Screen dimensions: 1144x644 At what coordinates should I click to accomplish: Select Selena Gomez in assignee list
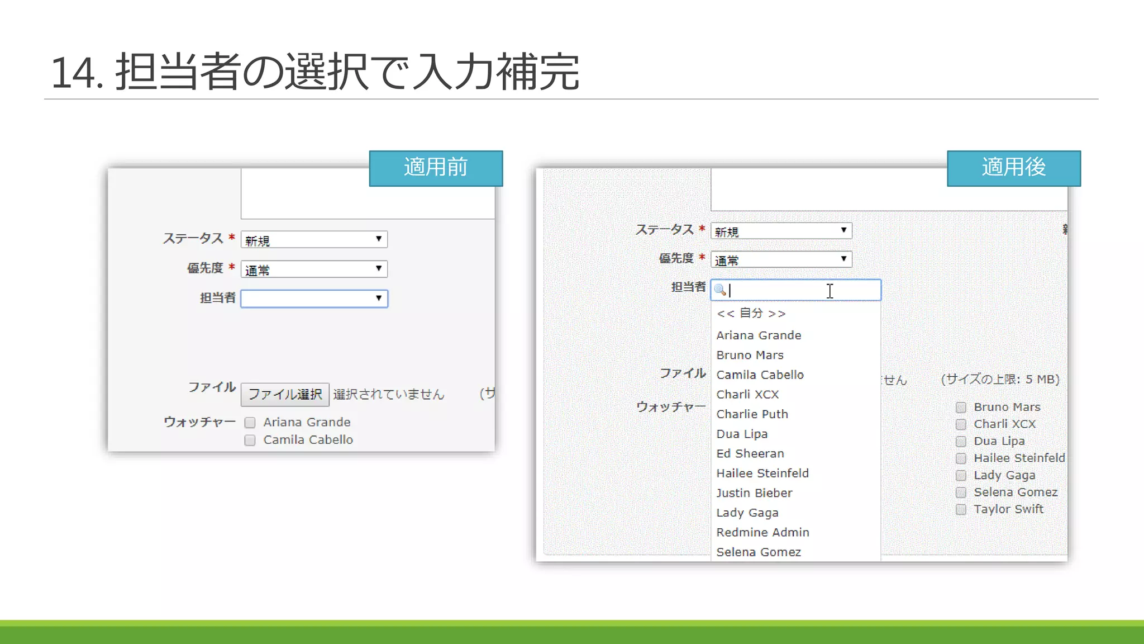[795, 552]
